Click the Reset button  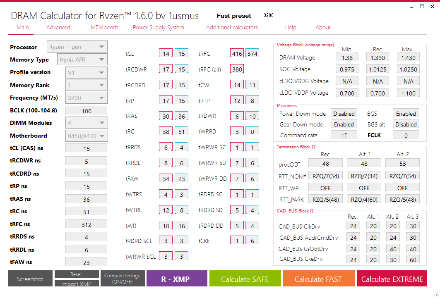pyautogui.click(x=77, y=274)
